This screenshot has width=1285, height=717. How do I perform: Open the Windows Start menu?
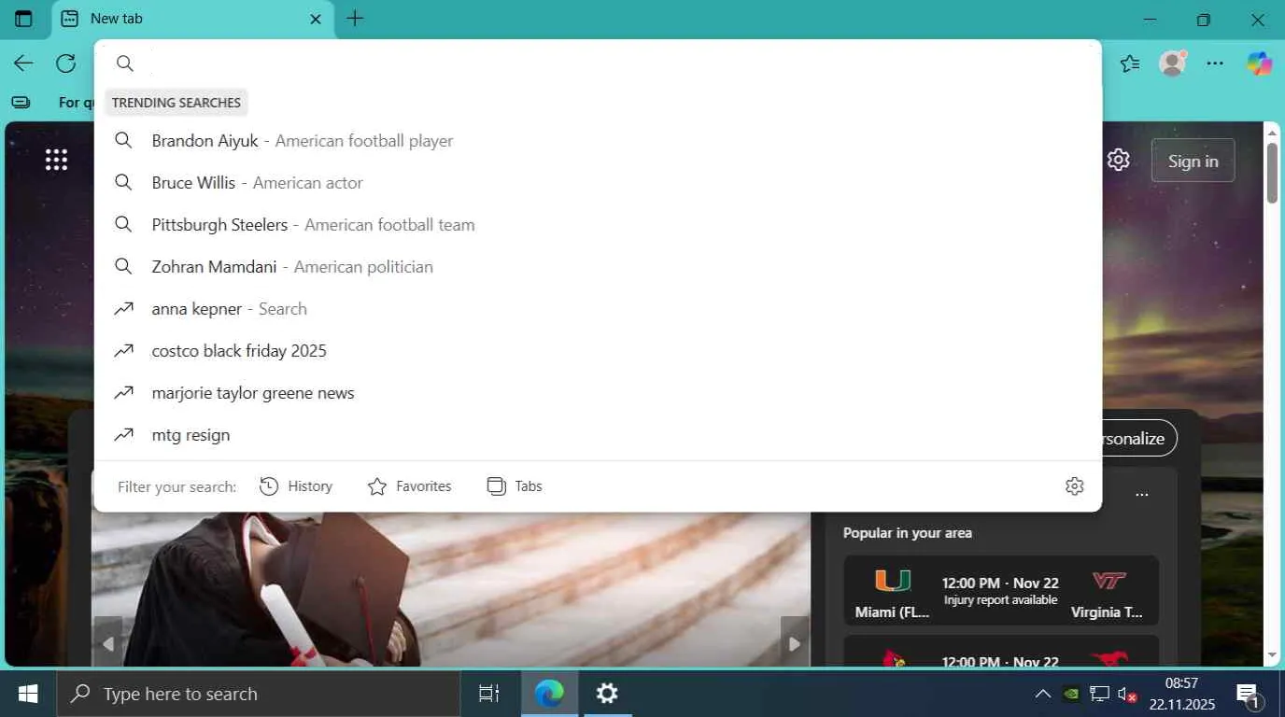pyautogui.click(x=28, y=694)
